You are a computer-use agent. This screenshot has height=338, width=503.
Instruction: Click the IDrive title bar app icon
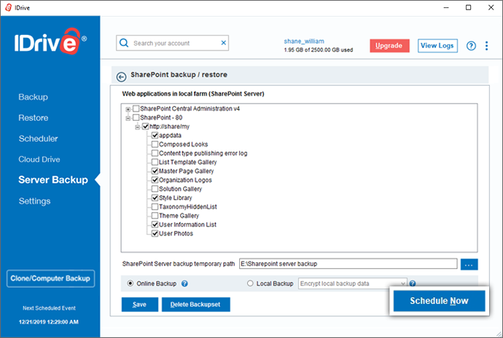tap(8, 7)
